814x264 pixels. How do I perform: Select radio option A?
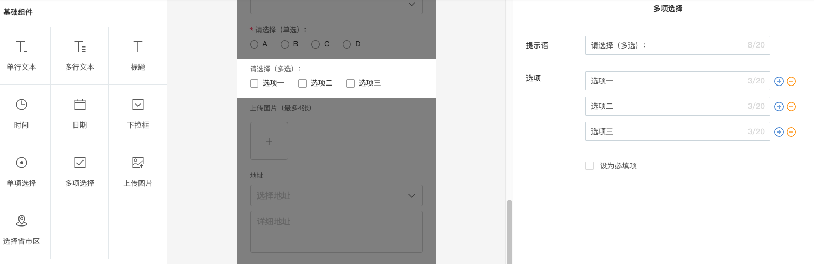(254, 44)
